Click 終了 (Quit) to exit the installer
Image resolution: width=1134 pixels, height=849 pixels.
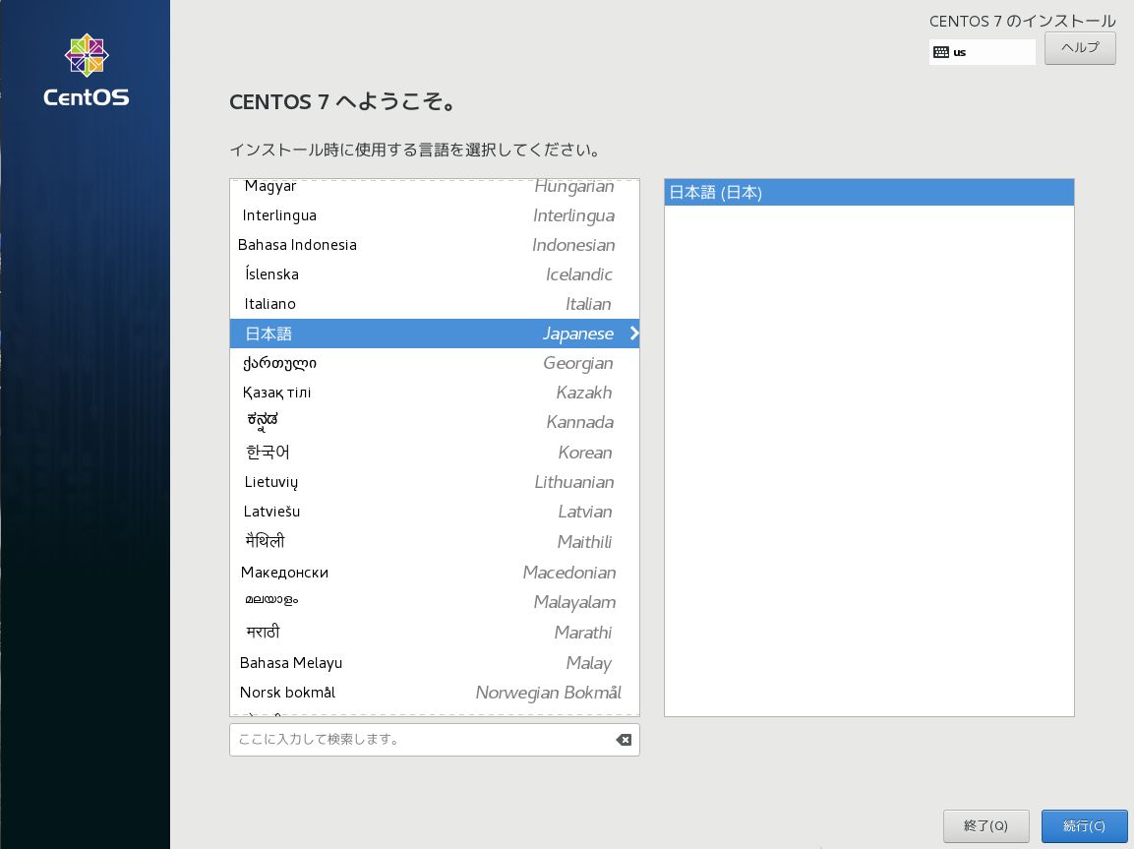tap(986, 826)
